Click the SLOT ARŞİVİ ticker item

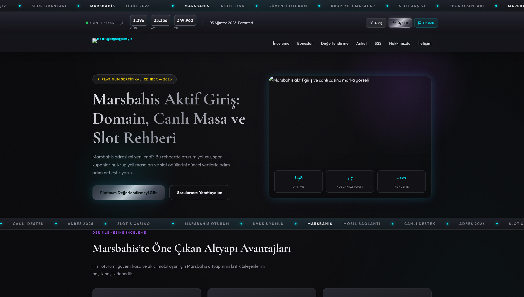[412, 6]
